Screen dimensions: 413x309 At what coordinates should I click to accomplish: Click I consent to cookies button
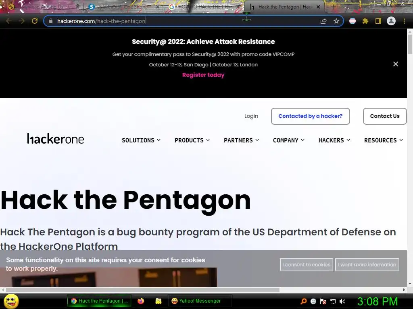[307, 265]
